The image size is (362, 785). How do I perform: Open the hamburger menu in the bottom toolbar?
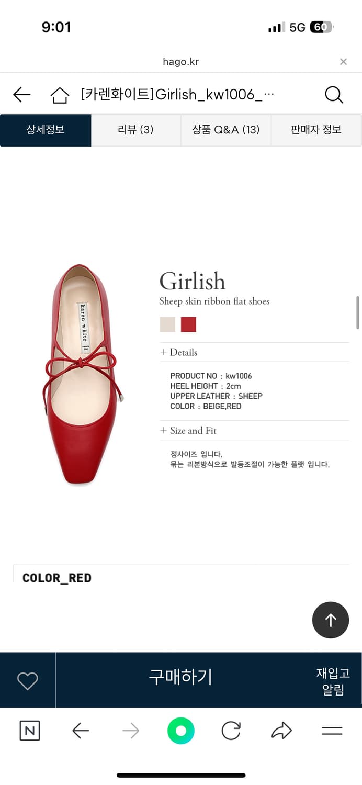pyautogui.click(x=332, y=731)
